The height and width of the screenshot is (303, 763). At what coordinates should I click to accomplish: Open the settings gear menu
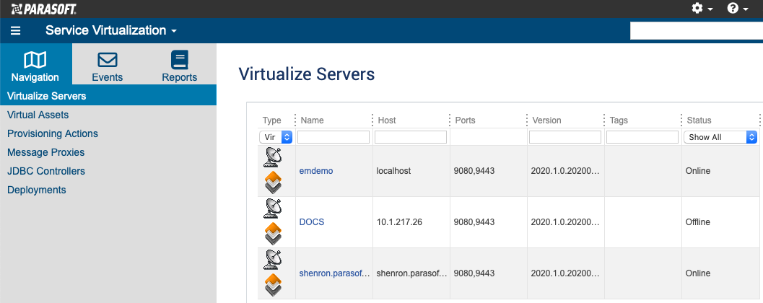tap(702, 8)
